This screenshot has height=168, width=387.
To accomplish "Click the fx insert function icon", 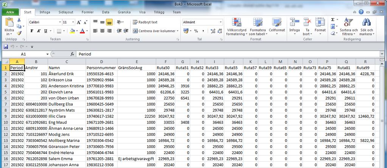I will coord(72,54).
